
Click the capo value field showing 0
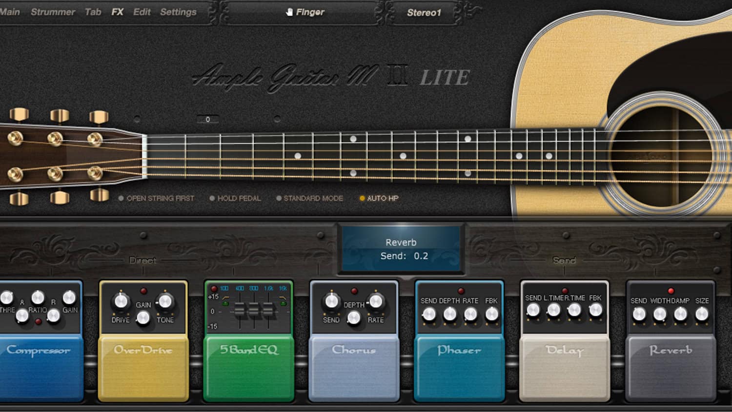click(207, 119)
